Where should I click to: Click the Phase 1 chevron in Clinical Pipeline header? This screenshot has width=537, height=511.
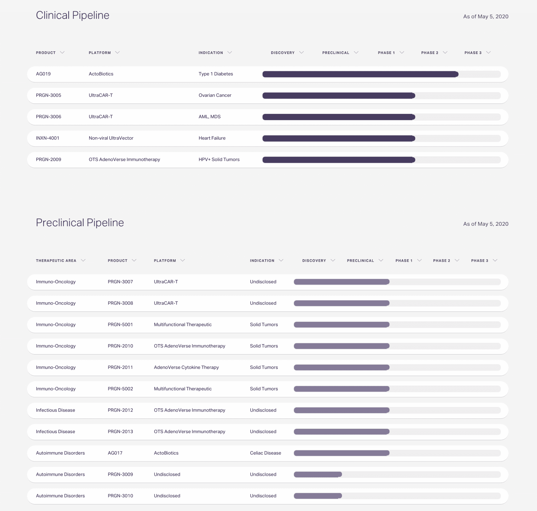402,53
